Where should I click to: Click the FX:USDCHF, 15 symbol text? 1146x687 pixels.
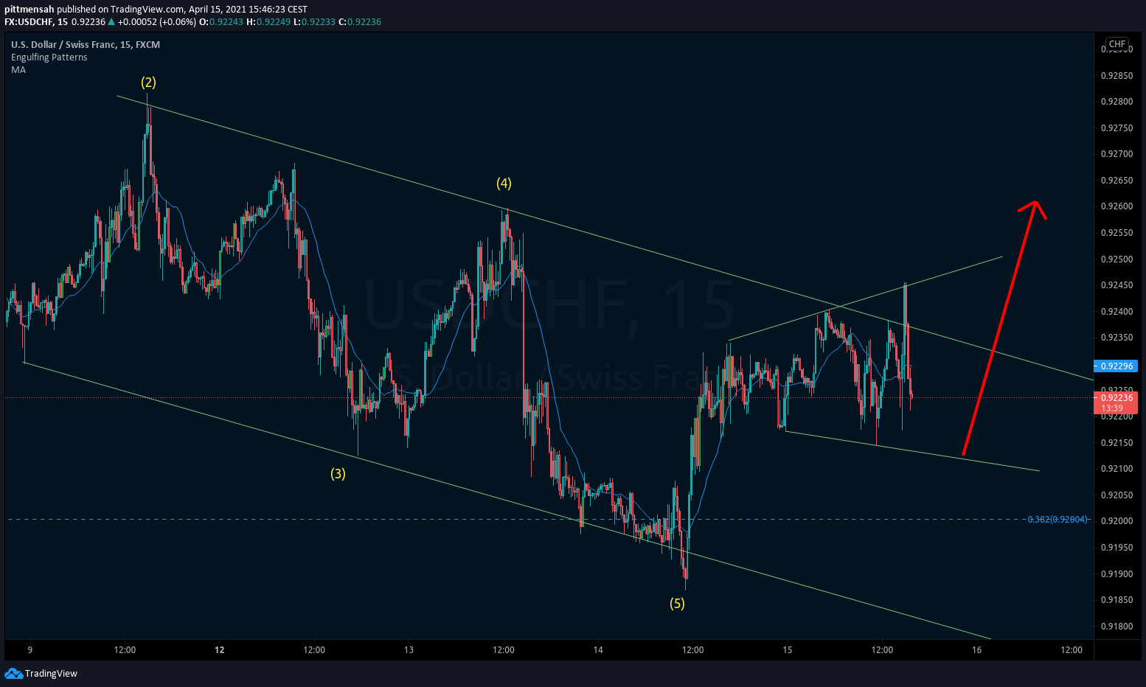[x=36, y=22]
